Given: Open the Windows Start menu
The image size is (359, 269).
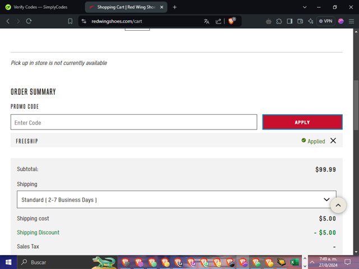Looking at the screenshot, I should [8, 262].
